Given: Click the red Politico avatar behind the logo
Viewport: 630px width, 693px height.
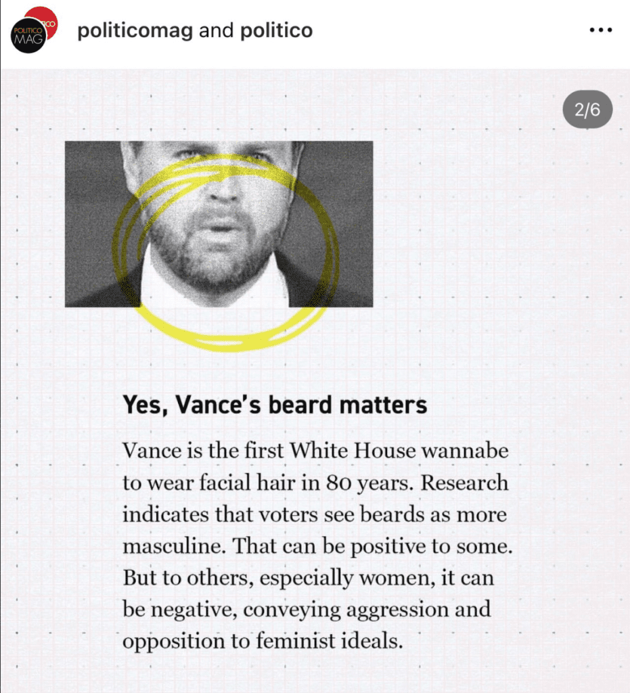Looking at the screenshot, I should 45,18.
